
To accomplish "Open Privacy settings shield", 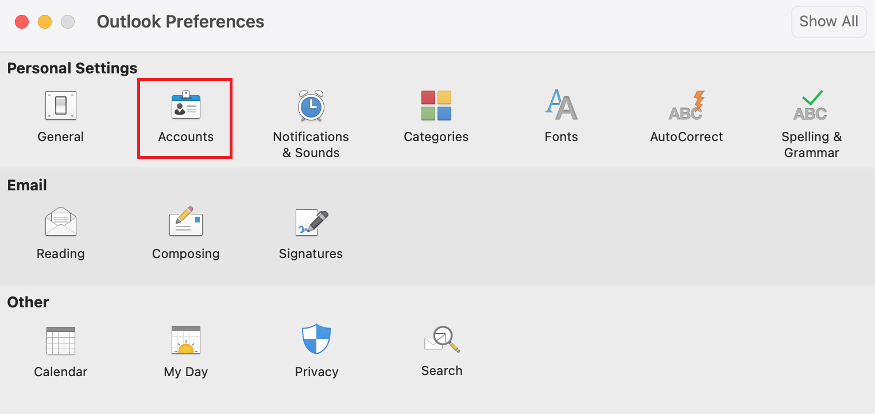I will 316,339.
